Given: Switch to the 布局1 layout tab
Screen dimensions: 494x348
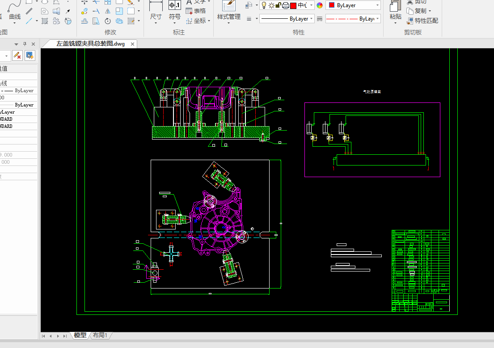Looking at the screenshot, I should [x=100, y=335].
